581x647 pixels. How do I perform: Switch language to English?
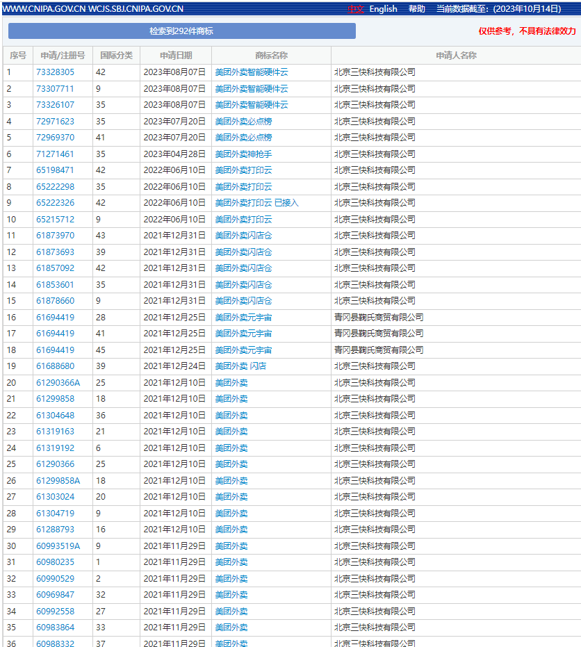coord(383,9)
